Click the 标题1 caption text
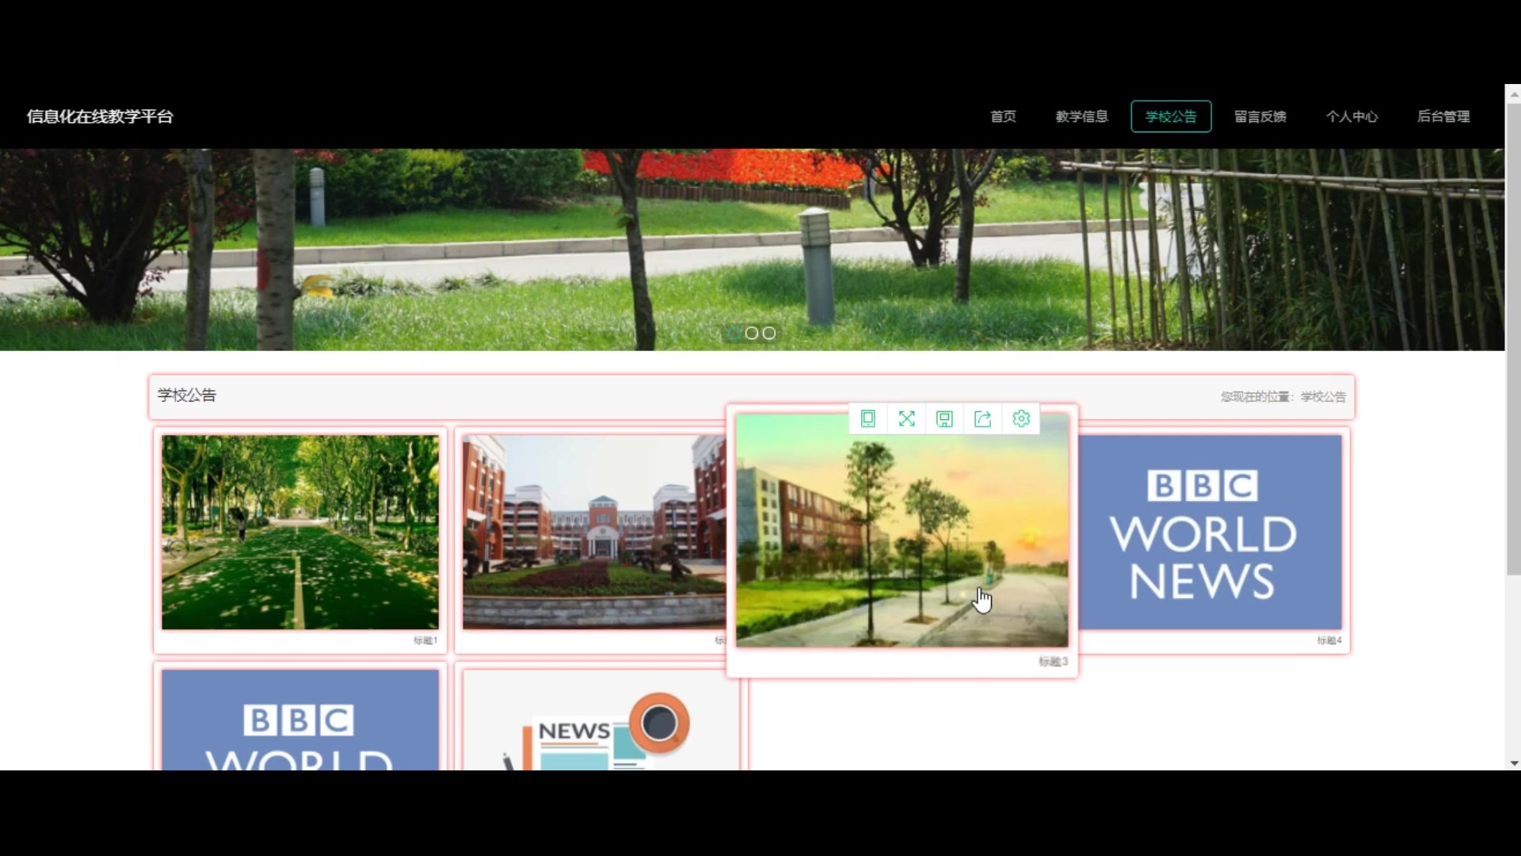This screenshot has width=1521, height=856. coord(425,640)
